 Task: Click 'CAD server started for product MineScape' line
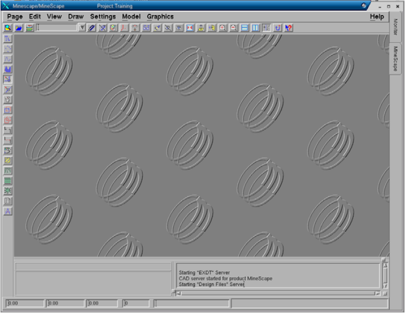click(226, 279)
